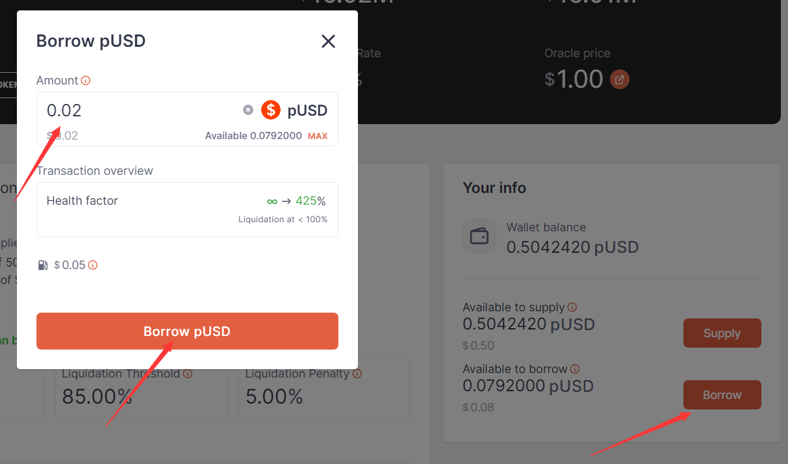The height and width of the screenshot is (464, 788).
Task: Set the amount to MAX
Action: tap(318, 136)
